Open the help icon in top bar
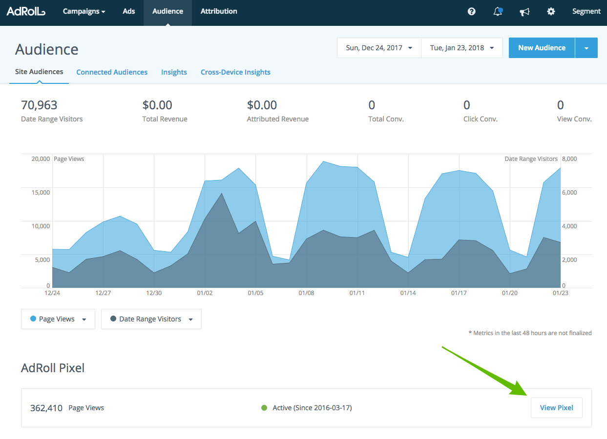 471,11
